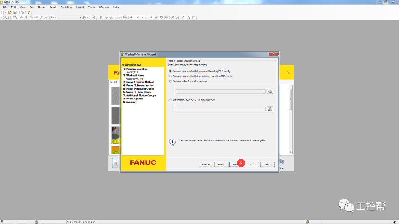Select '9: Summary' in Wizard Navigator
This screenshot has height=224, width=399.
130,102
